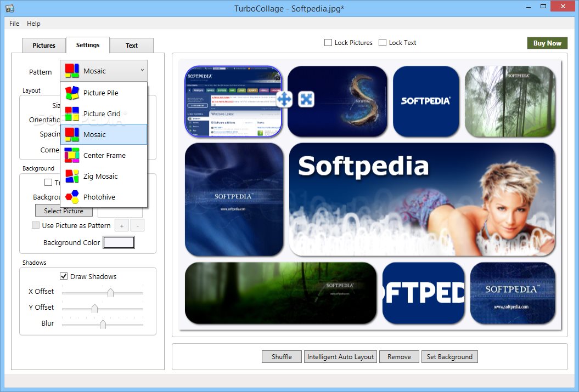579x392 pixels.
Task: Click the plus pattern size button
Action: pyautogui.click(x=121, y=225)
